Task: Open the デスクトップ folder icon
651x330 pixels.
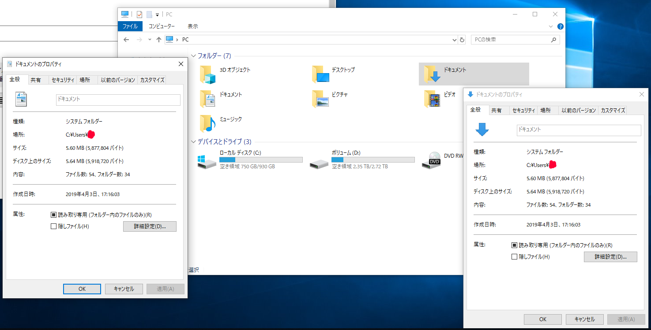Action: [320, 74]
